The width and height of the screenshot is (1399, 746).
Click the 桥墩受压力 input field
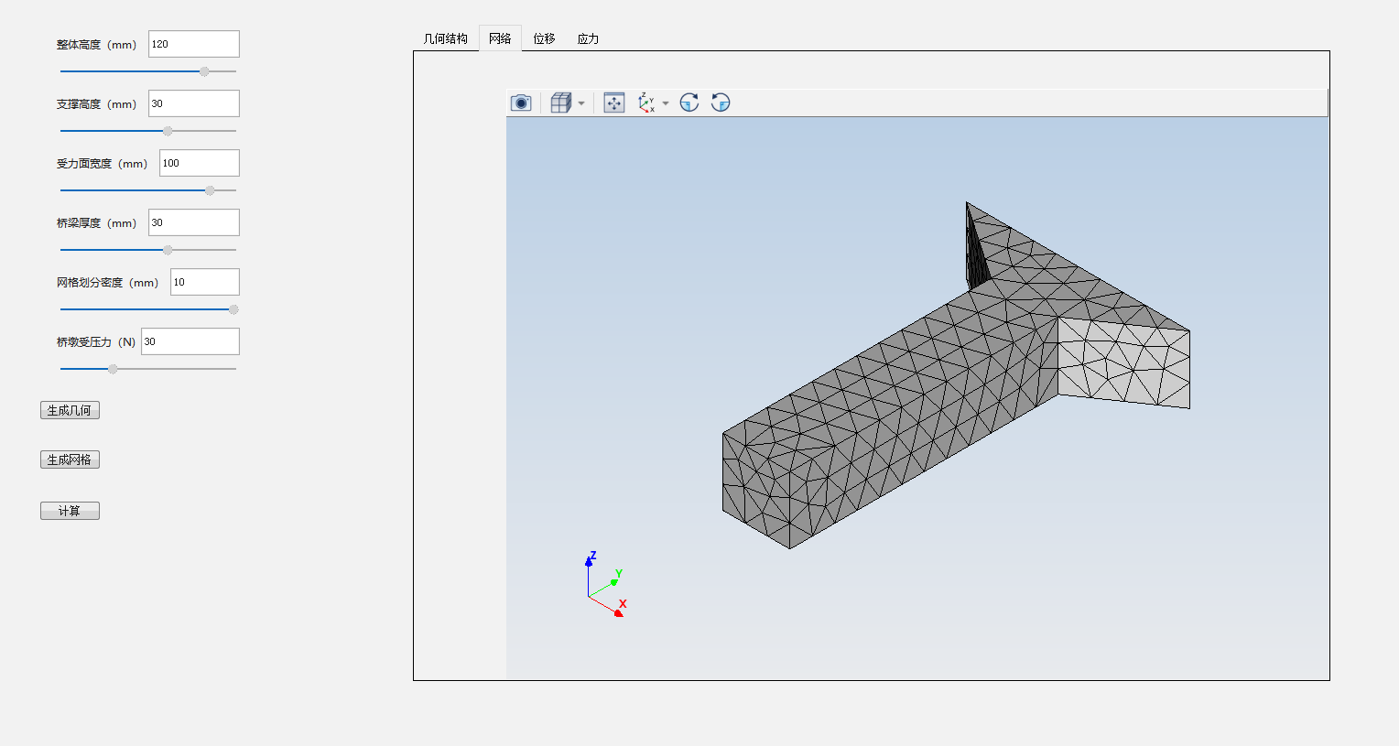pyautogui.click(x=190, y=341)
